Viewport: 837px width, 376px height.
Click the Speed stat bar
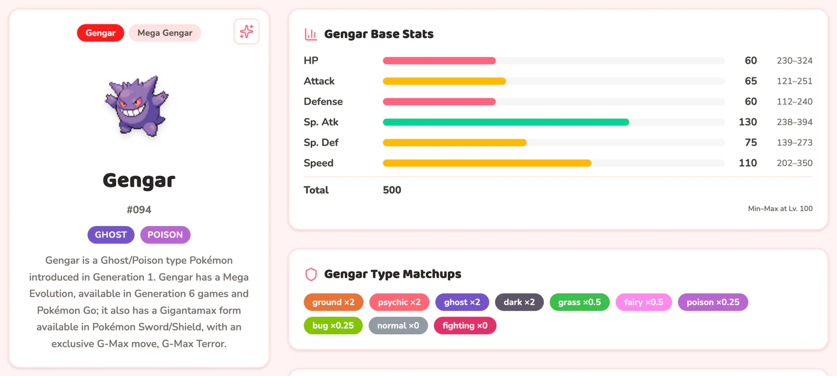coord(554,163)
